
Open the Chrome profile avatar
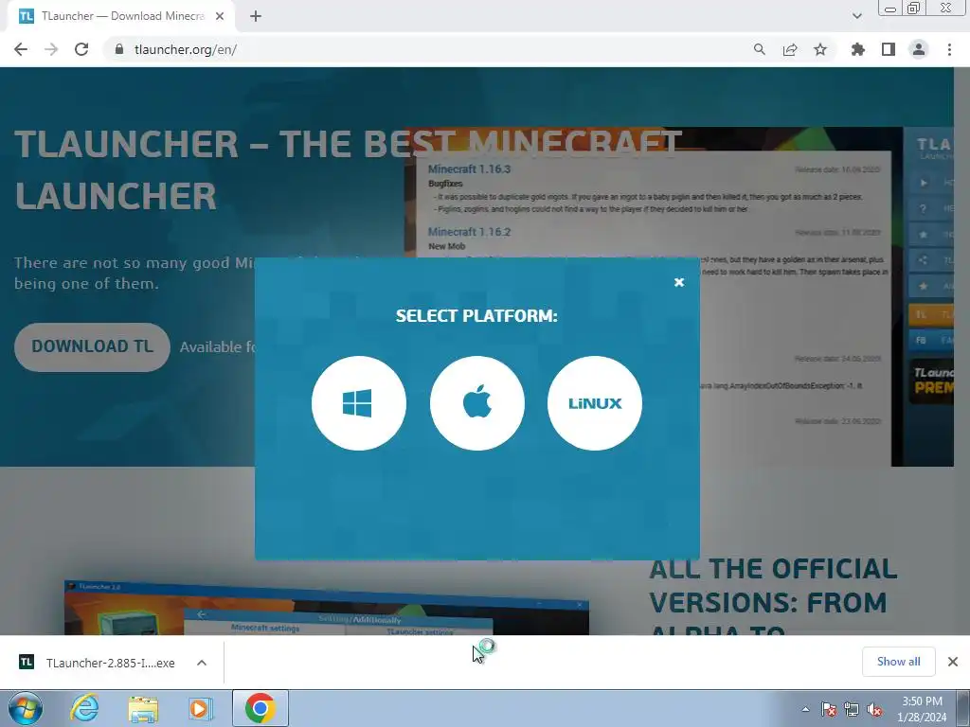click(919, 49)
